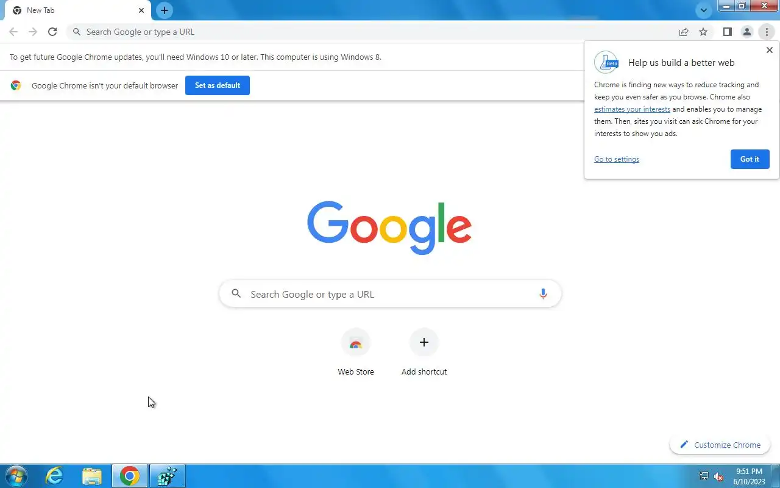
Task: Bookmark this tab with star icon
Action: [x=703, y=32]
